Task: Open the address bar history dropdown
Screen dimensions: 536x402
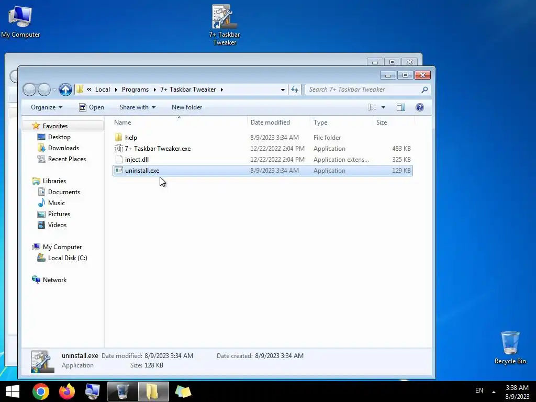Action: 283,90
